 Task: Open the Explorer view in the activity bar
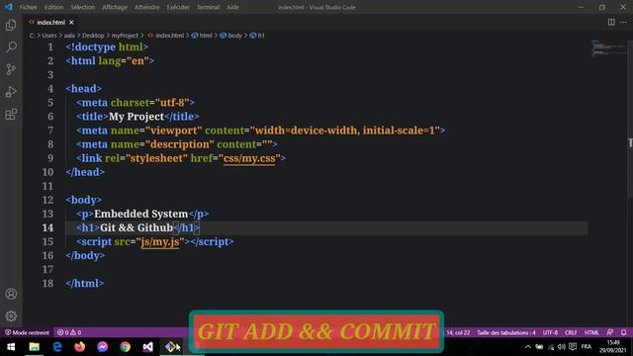(11, 25)
